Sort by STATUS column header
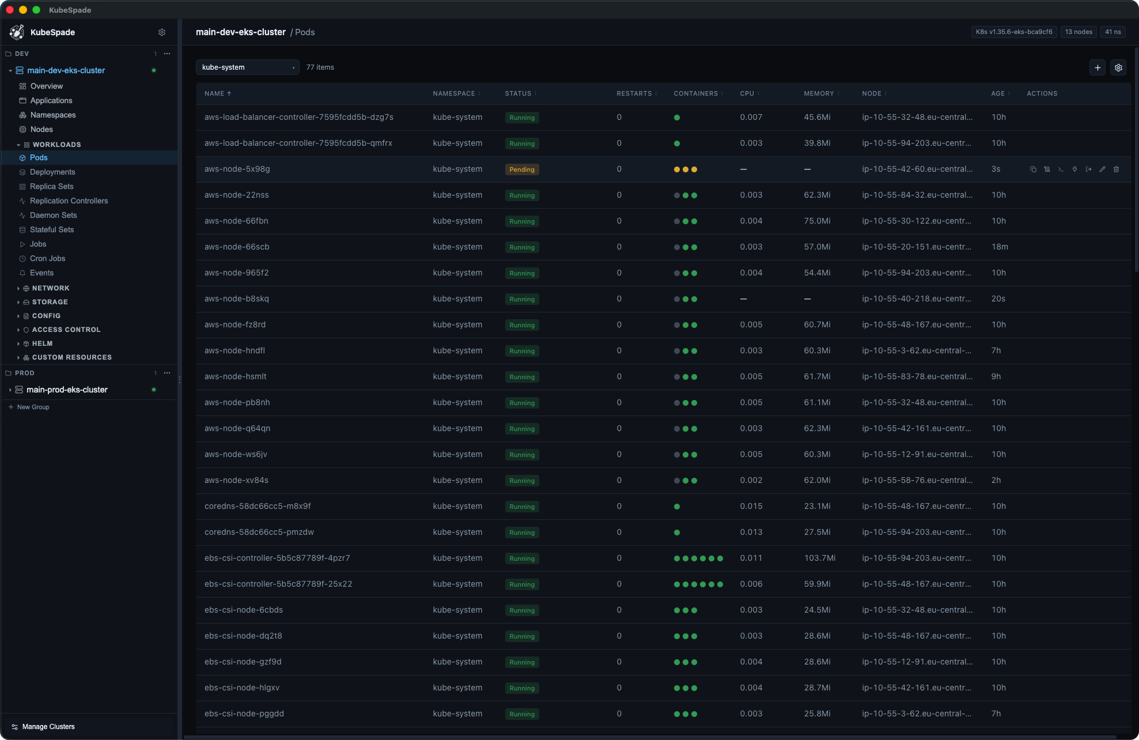The image size is (1139, 740). pyautogui.click(x=521, y=93)
